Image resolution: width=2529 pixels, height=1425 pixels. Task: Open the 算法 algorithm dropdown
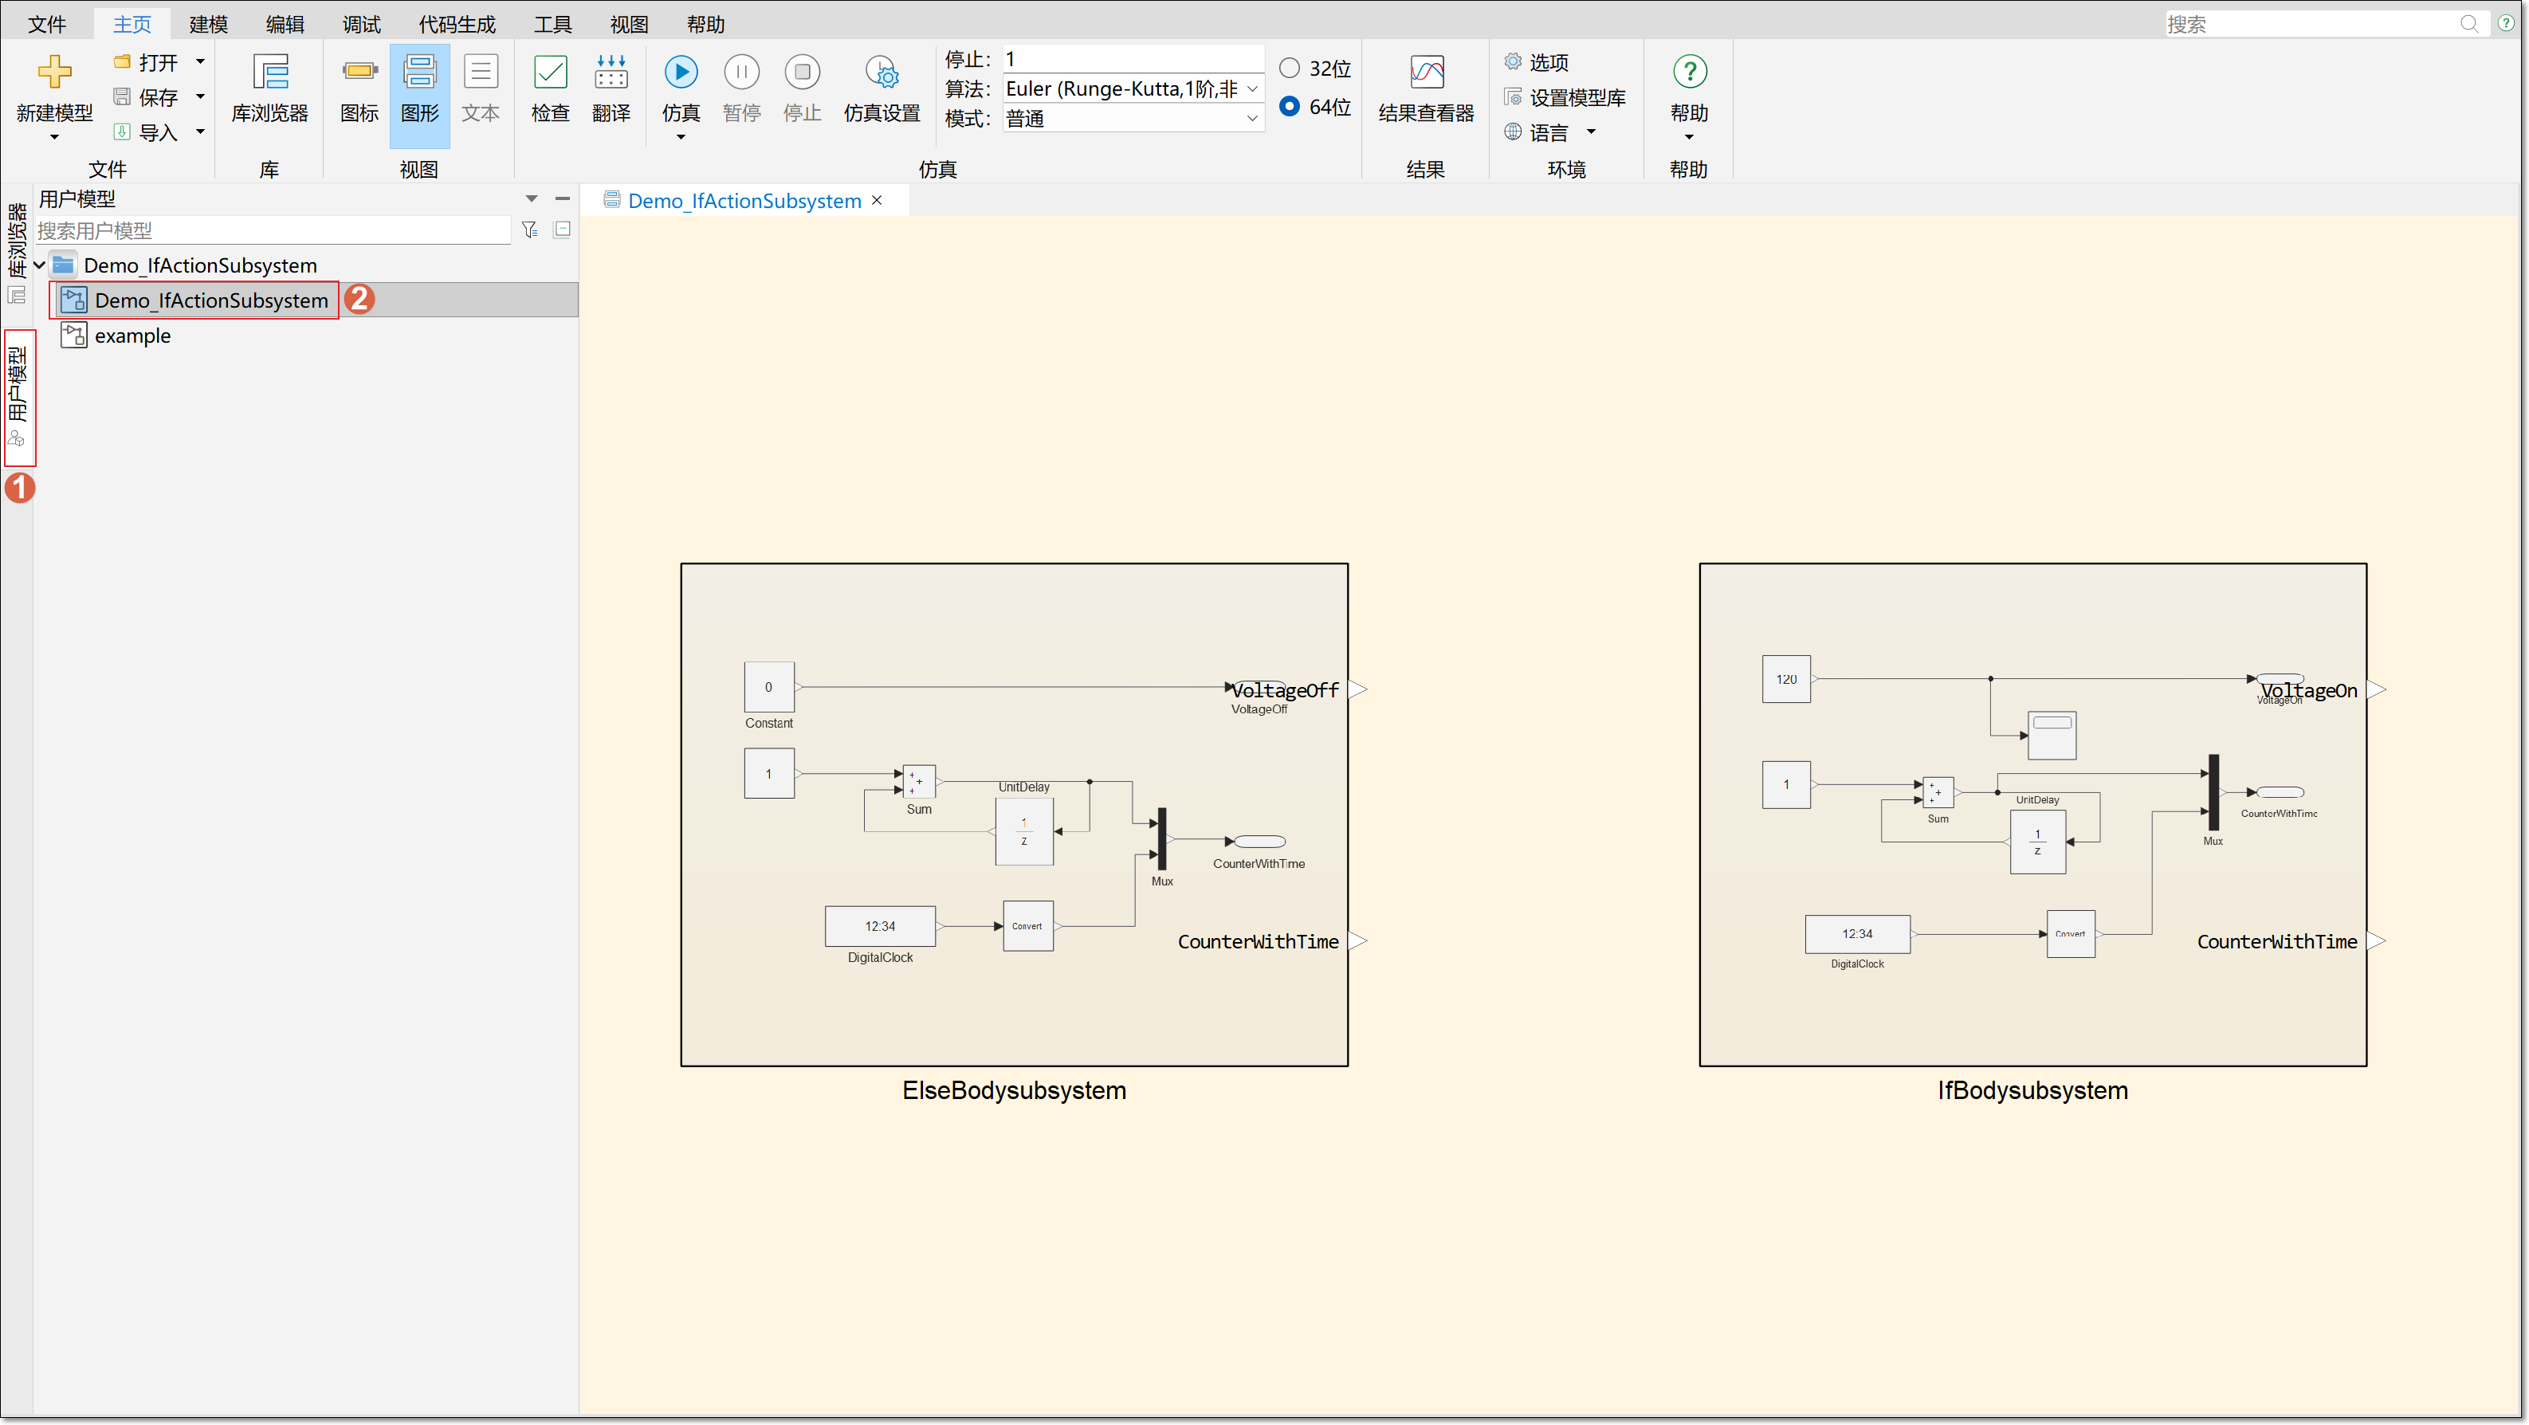pyautogui.click(x=1251, y=89)
